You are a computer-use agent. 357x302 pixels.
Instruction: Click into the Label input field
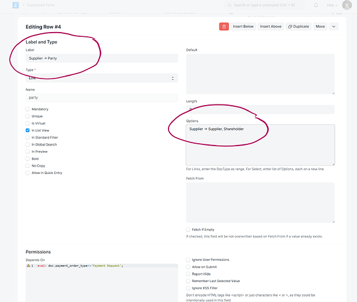pos(101,58)
